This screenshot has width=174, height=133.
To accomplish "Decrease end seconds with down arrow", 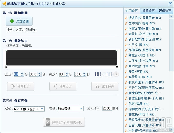I will click(x=84, y=75).
